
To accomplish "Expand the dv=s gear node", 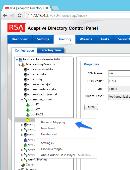I will [x=22, y=135].
